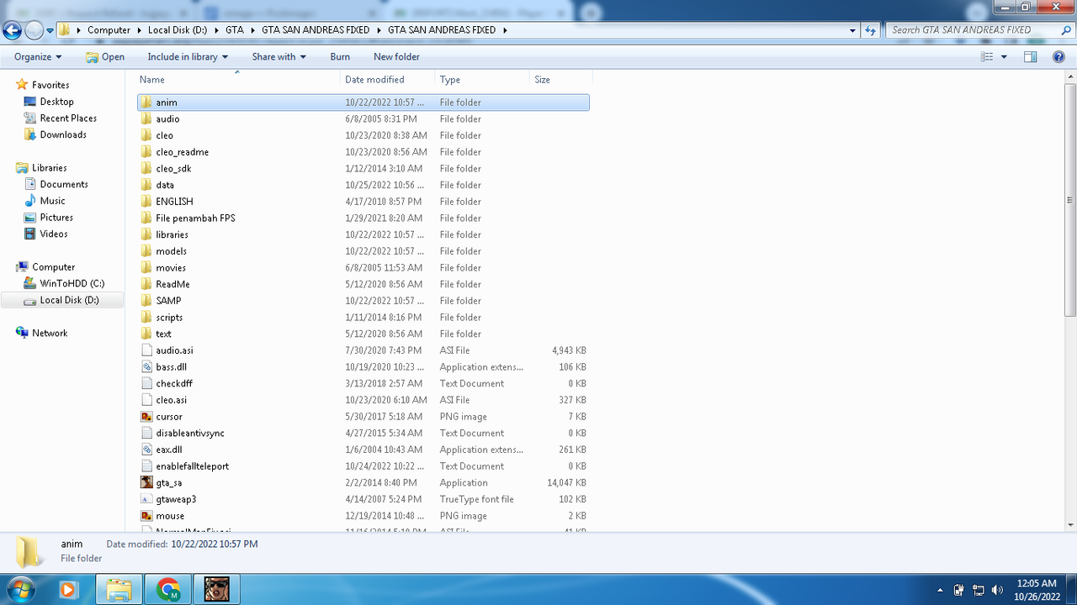Click the volume speaker tray icon
1077x605 pixels.
(x=998, y=590)
